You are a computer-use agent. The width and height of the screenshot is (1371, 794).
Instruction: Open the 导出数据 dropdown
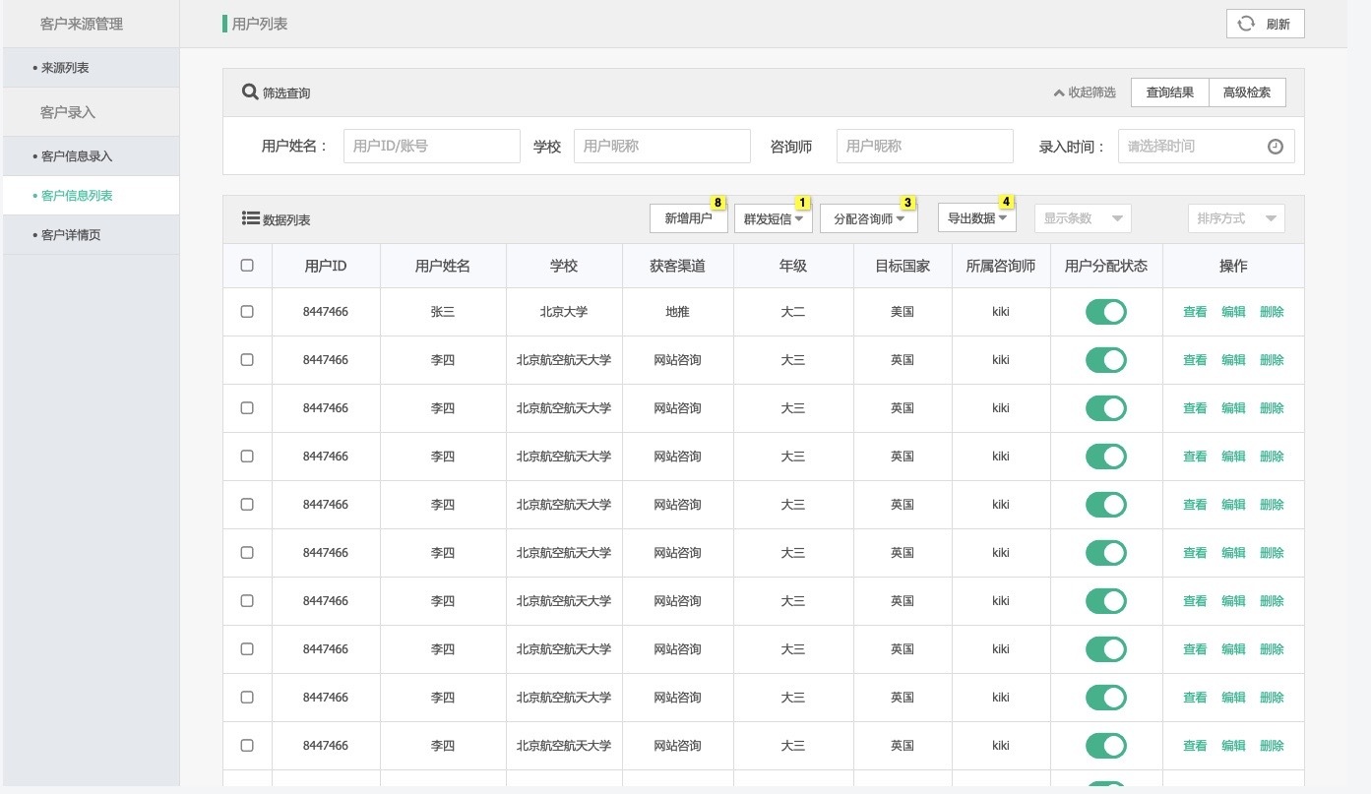tap(977, 218)
